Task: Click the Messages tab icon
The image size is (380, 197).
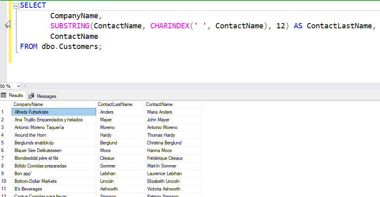Action: [31, 96]
